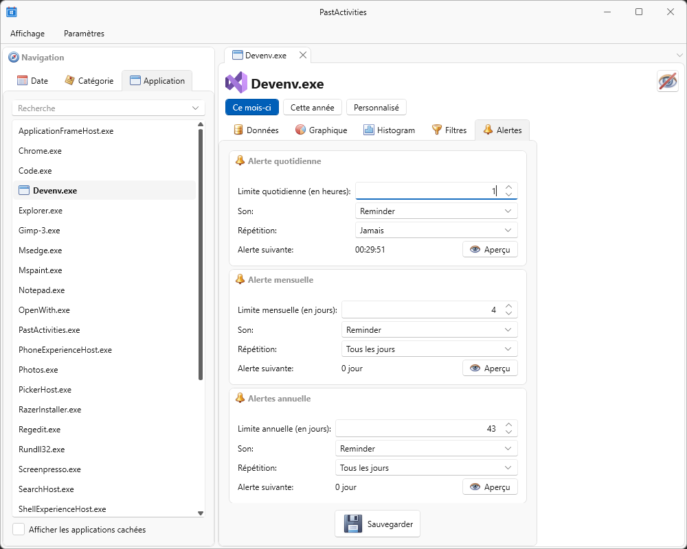Viewport: 687px width, 549px height.
Task: Expand the daily alert Son dropdown
Action: 436,211
